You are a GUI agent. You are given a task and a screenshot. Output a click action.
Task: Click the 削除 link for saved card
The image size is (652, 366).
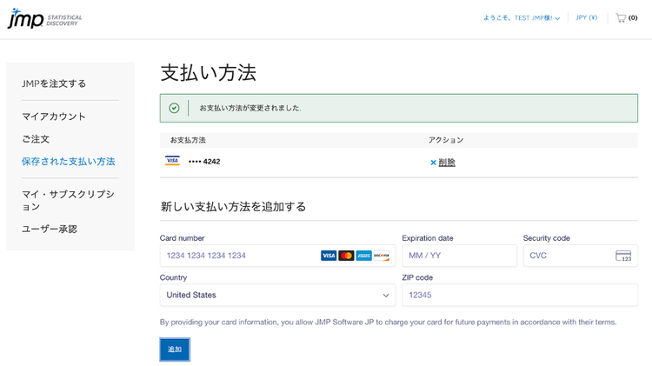[447, 163]
